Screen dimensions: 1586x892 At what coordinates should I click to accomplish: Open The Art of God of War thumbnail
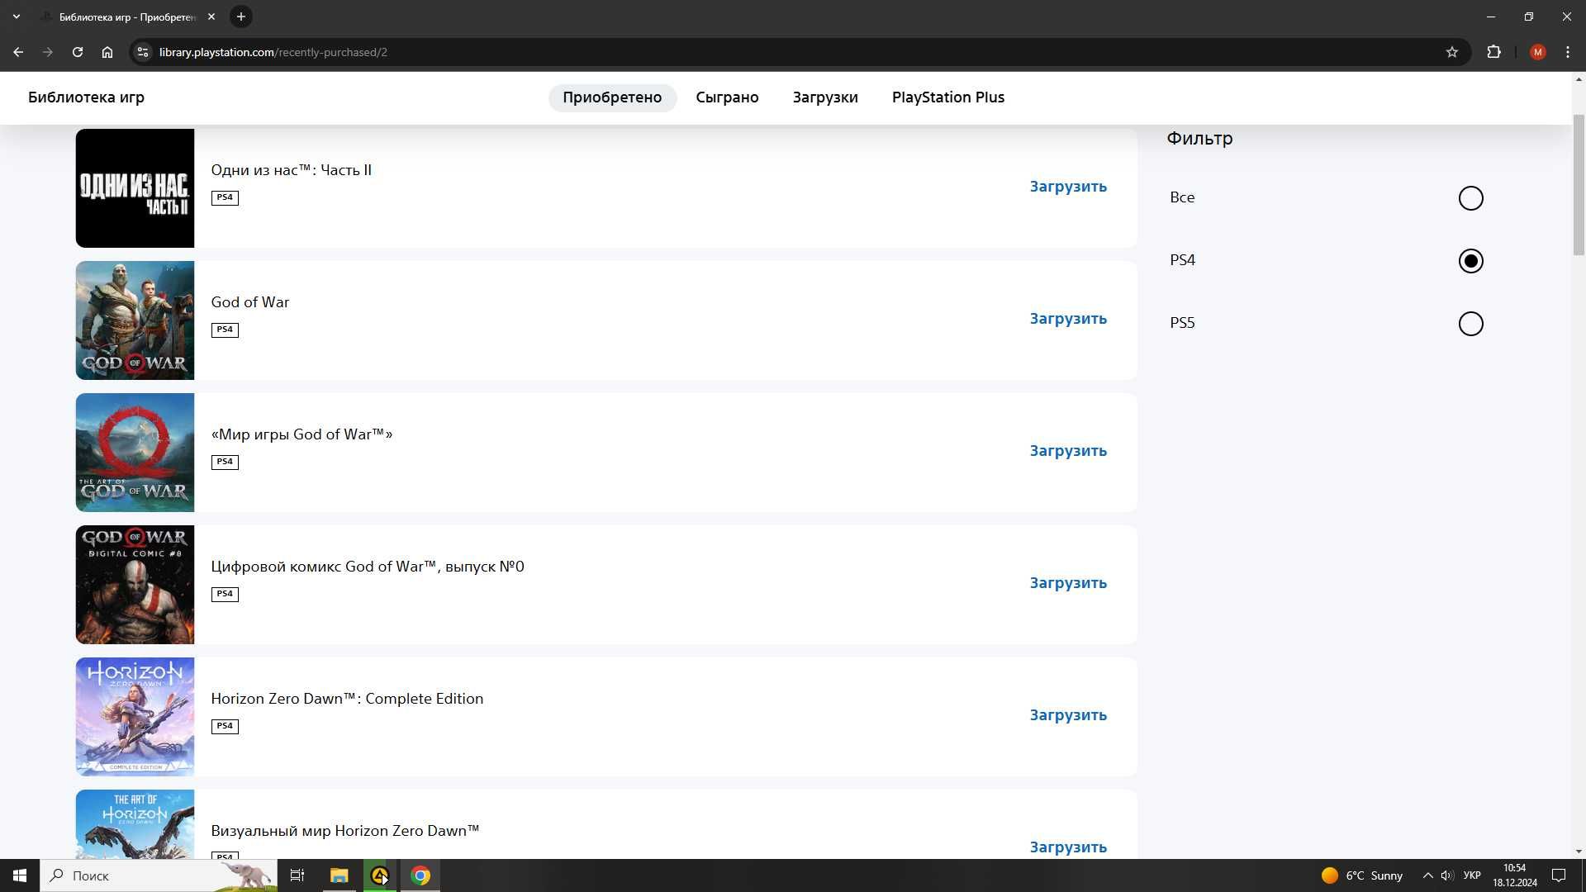point(135,453)
